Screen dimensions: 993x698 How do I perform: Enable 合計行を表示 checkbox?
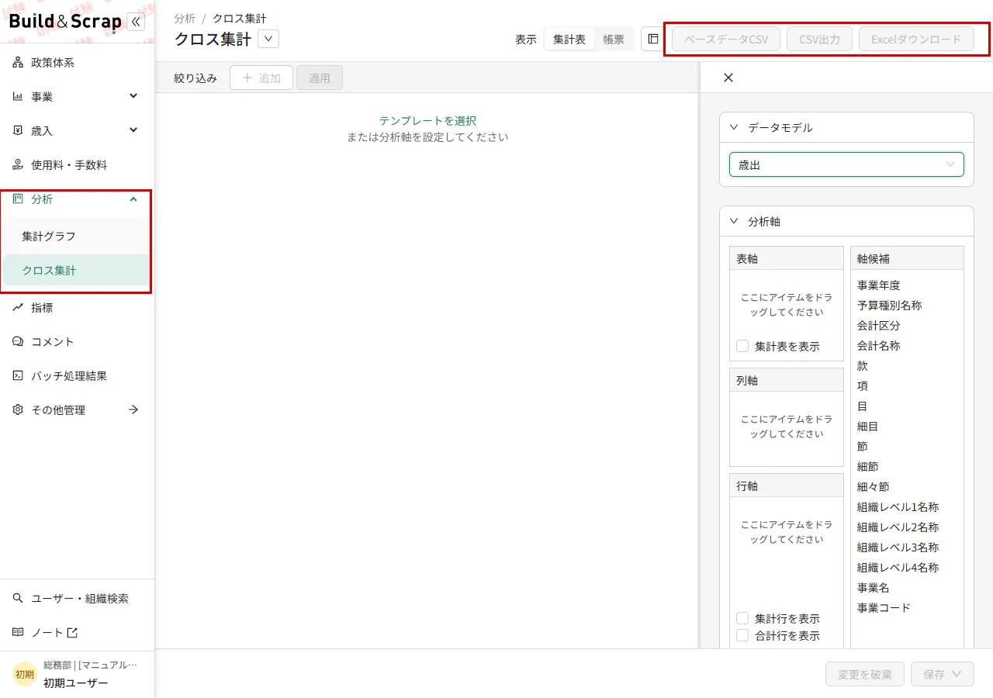pos(742,635)
